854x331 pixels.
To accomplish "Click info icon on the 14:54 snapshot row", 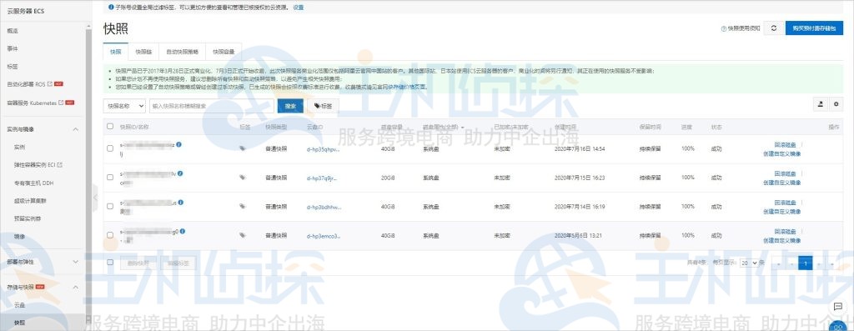I will (x=178, y=144).
